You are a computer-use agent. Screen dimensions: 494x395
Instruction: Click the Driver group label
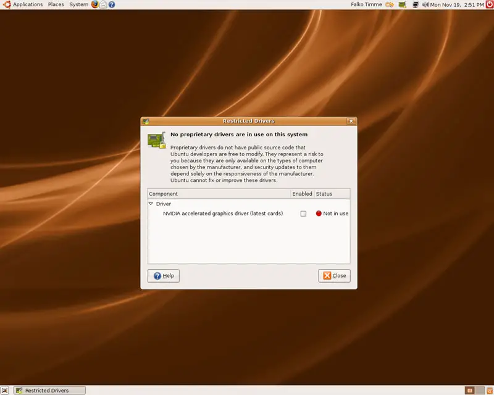coord(164,204)
